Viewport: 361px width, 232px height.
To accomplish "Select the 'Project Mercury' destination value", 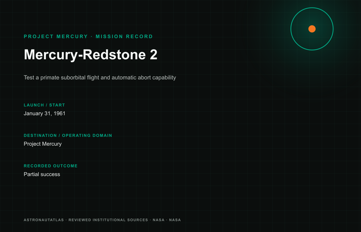I will 43,144.
